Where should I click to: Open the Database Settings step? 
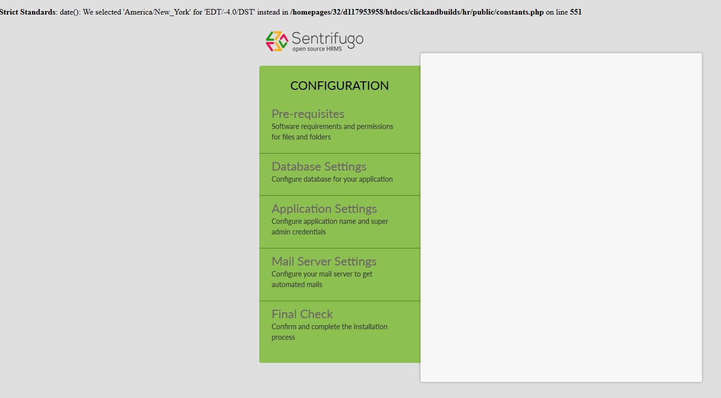point(319,166)
